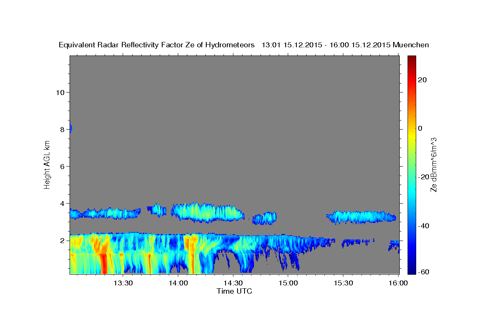The height and width of the screenshot is (329, 494).
Task: Click the small blue echo at 8 km height
Action: [70, 128]
